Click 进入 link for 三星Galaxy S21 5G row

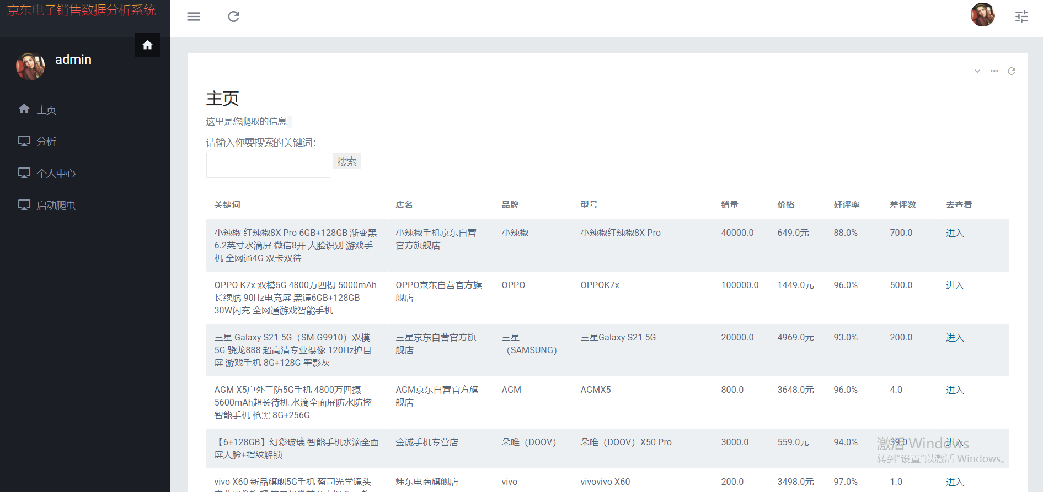(955, 338)
